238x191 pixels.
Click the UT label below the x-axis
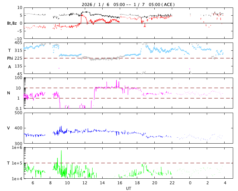128,188
